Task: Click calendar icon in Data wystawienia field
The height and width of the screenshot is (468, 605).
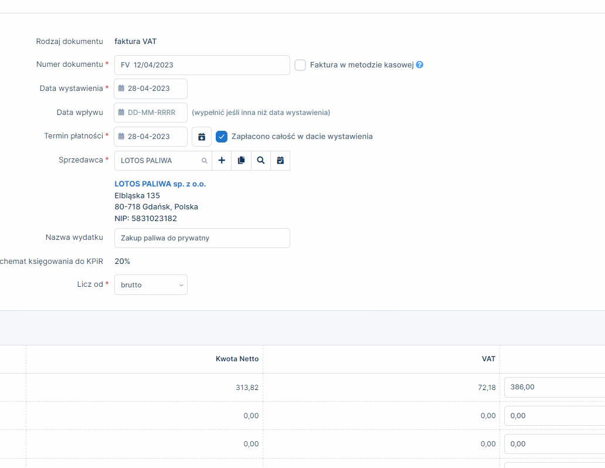Action: 121,89
